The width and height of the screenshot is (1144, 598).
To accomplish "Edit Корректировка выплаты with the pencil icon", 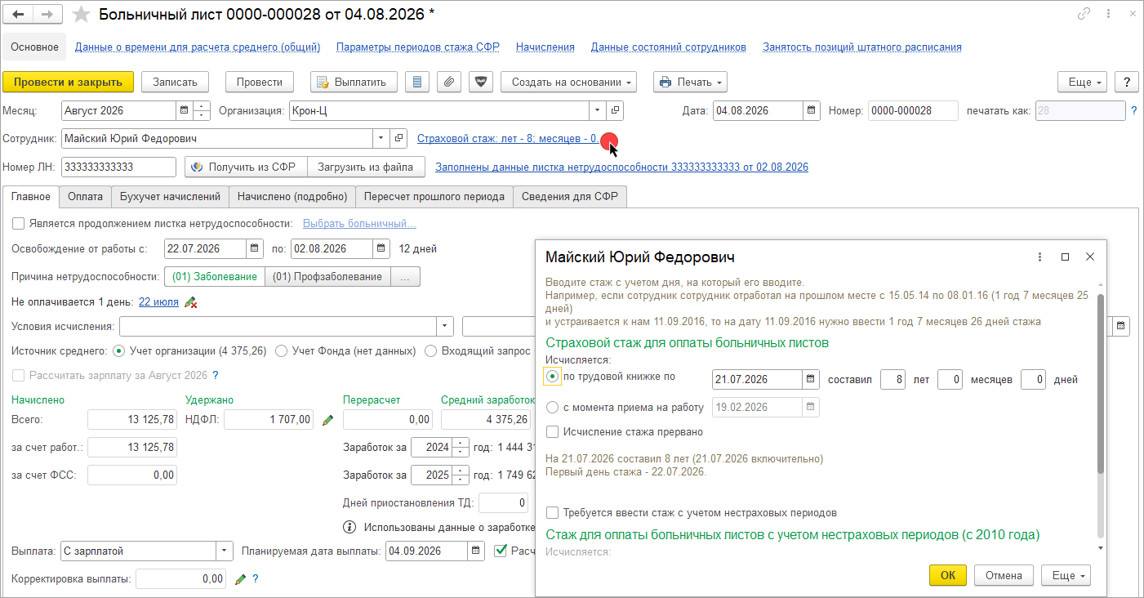I will (x=240, y=579).
